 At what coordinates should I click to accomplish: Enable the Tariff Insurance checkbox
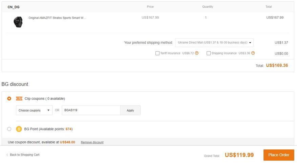pyautogui.click(x=157, y=53)
